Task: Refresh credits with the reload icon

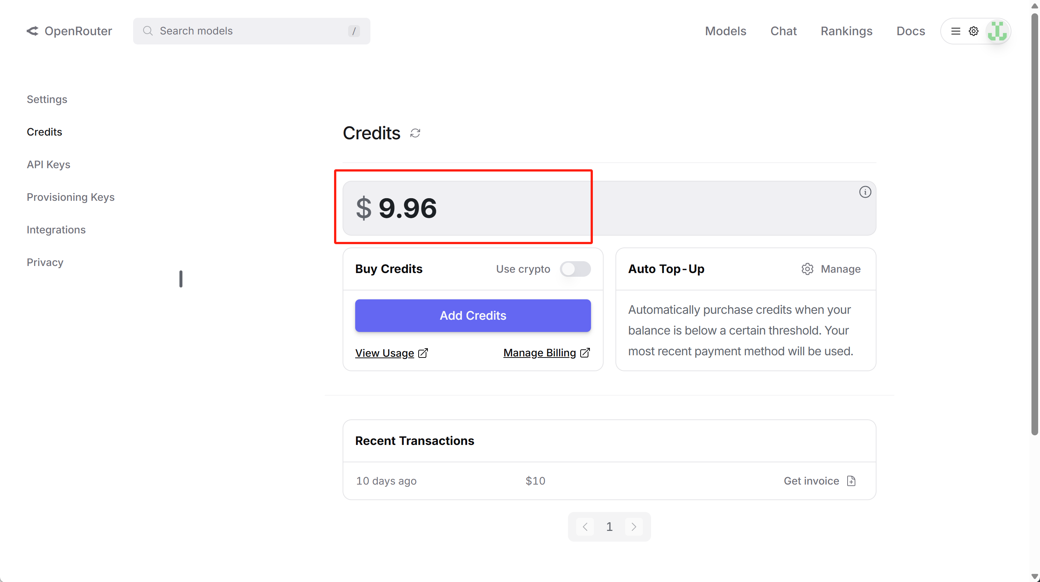Action: [x=415, y=133]
